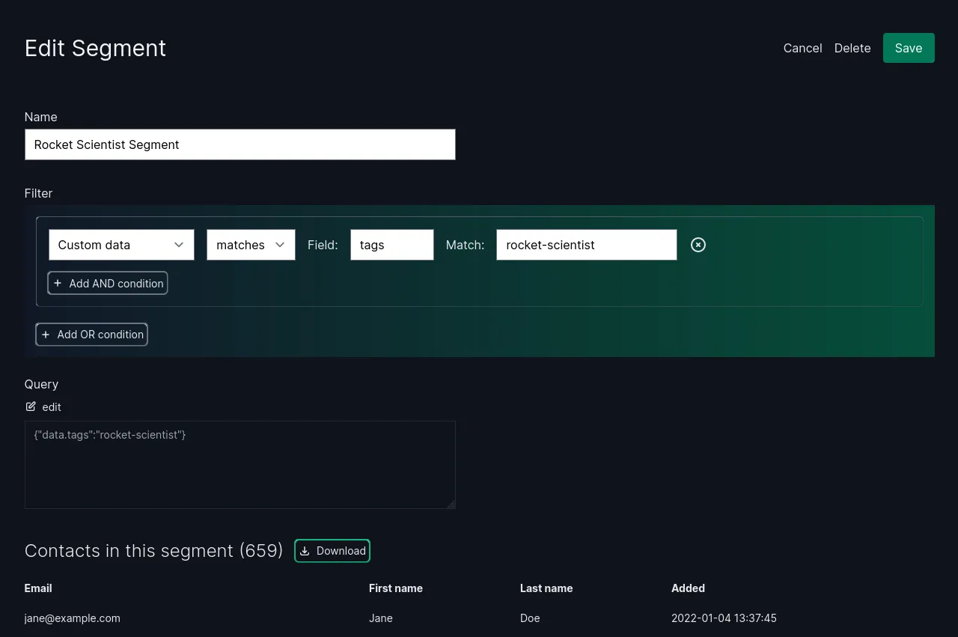The width and height of the screenshot is (958, 637).
Task: Open the Custom data filter type dropdown
Action: [121, 245]
